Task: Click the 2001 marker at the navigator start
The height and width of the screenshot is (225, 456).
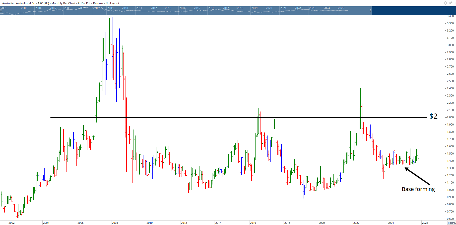Action: tap(4, 8)
